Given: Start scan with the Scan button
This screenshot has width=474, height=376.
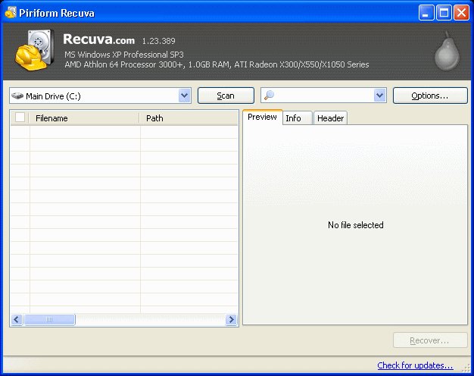Looking at the screenshot, I should click(226, 96).
